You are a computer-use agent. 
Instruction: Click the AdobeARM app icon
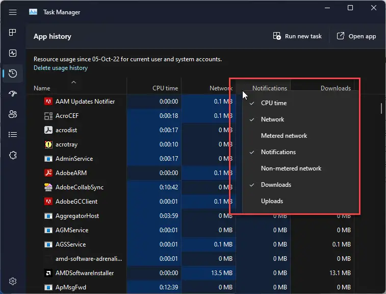coord(48,173)
